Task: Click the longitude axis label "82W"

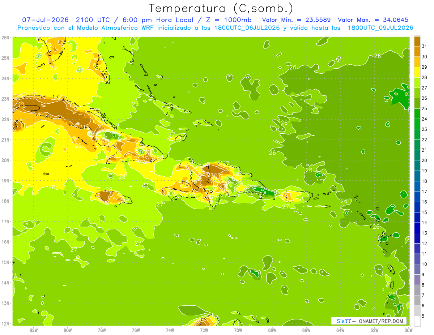Action: pyautogui.click(x=34, y=330)
